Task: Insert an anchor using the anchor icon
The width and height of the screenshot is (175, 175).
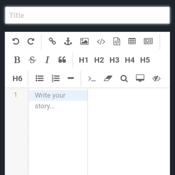Action: pyautogui.click(x=68, y=41)
